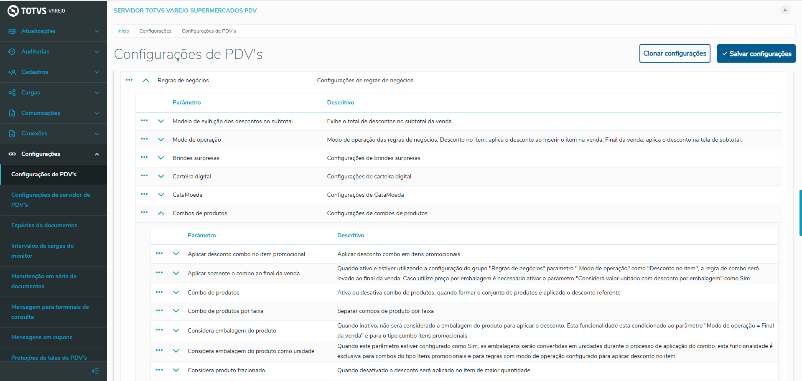Expand Aplicar desconto combo no item promocional
Screen dimensions: 802x381
coord(176,254)
